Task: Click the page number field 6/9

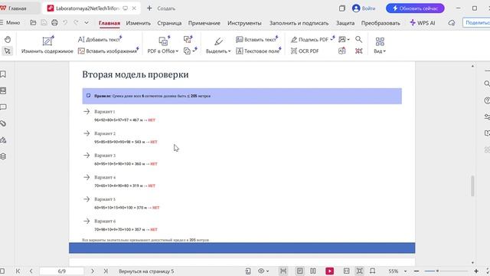Action: tap(62, 271)
